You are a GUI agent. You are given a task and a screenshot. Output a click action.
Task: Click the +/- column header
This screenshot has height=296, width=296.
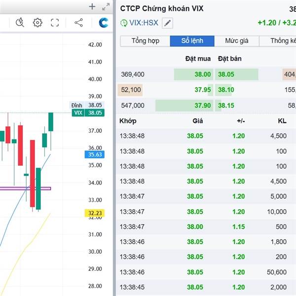(241, 121)
